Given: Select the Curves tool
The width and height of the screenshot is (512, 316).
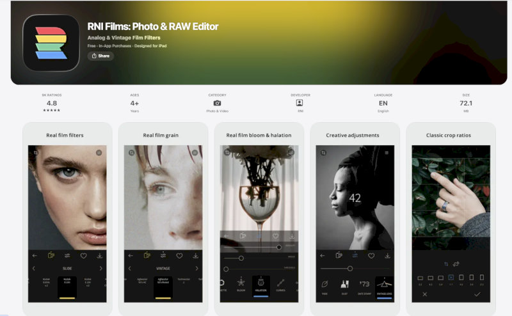Looking at the screenshot, I should click(281, 284).
